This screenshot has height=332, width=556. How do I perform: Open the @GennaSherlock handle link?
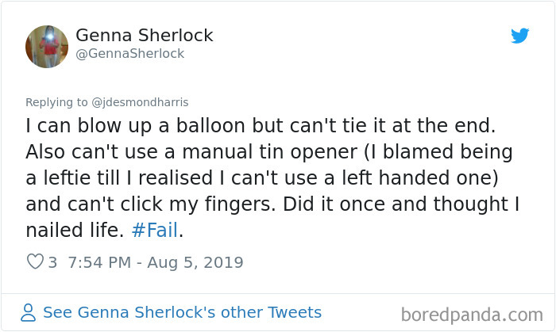coord(129,54)
